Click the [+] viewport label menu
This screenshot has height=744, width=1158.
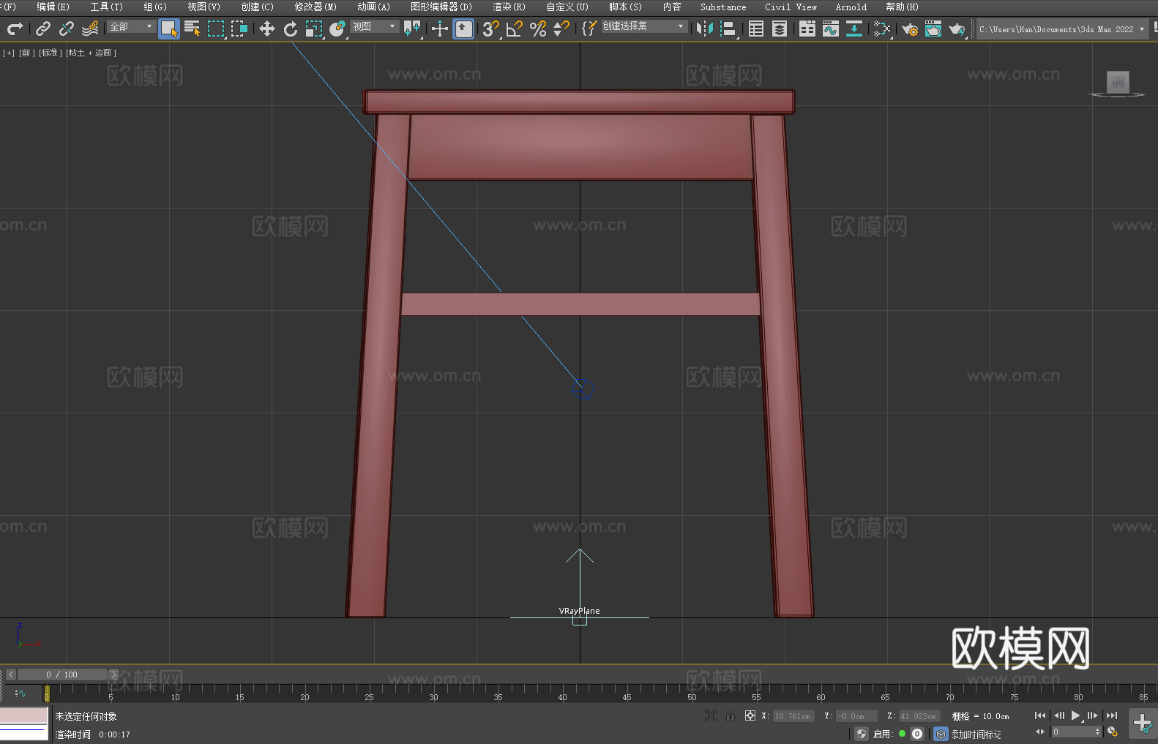9,53
